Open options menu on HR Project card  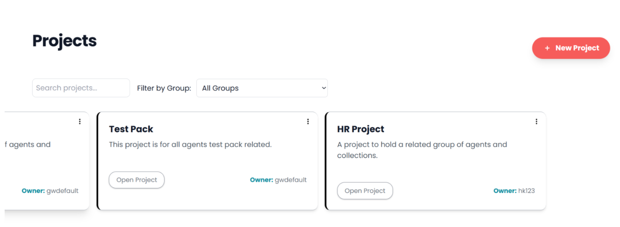click(x=536, y=122)
